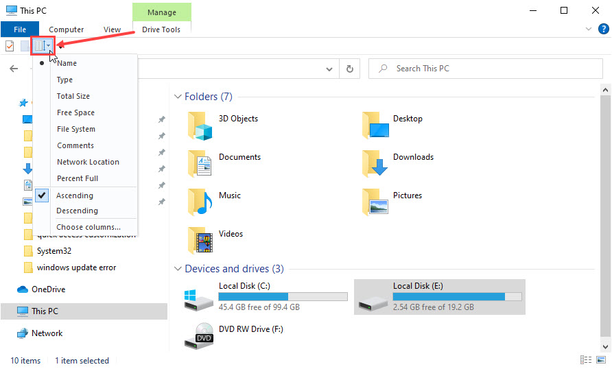612x369 pixels.
Task: Sort by Free Space
Action: click(x=86, y=112)
